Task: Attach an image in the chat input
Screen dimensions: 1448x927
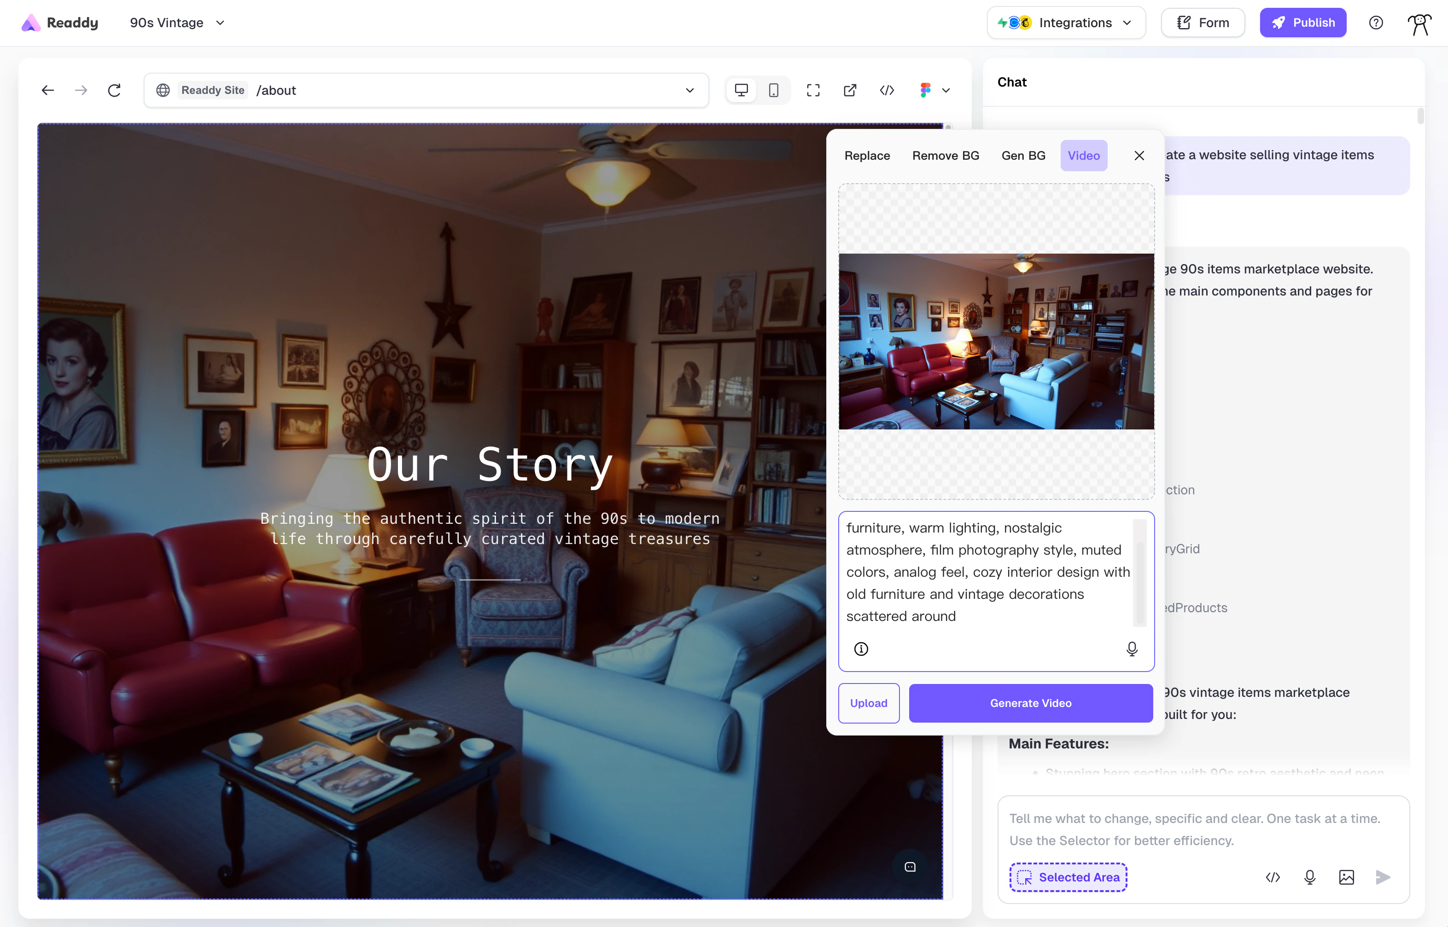Action: pos(1347,877)
